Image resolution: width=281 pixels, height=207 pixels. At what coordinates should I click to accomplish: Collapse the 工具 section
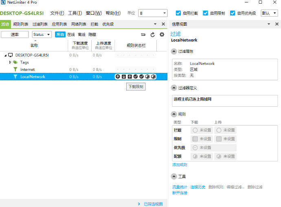pyautogui.click(x=173, y=176)
